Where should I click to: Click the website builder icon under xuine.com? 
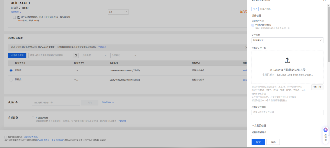pyautogui.click(x=19, y=17)
